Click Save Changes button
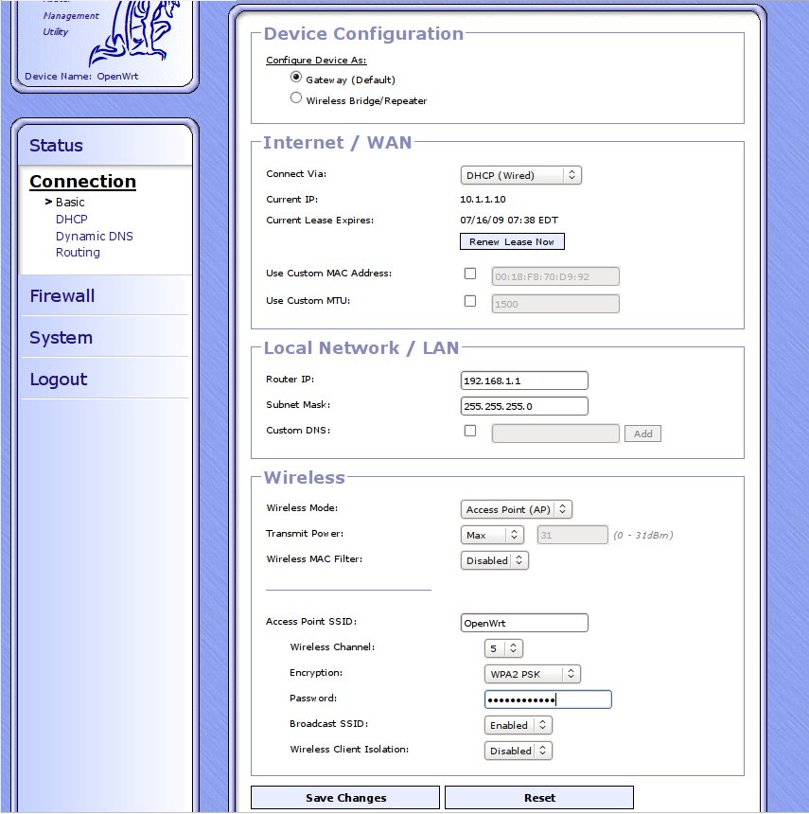This screenshot has height=814, width=809. [x=345, y=797]
